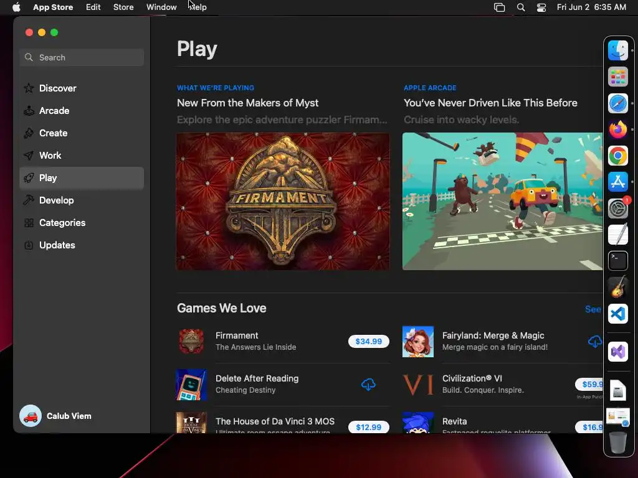Click the Revita app icon
Viewport: 638px width, 478px height.
418,423
